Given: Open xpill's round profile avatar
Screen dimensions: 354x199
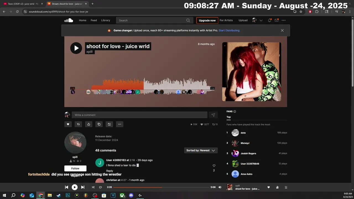Looking at the screenshot, I should [75, 143].
